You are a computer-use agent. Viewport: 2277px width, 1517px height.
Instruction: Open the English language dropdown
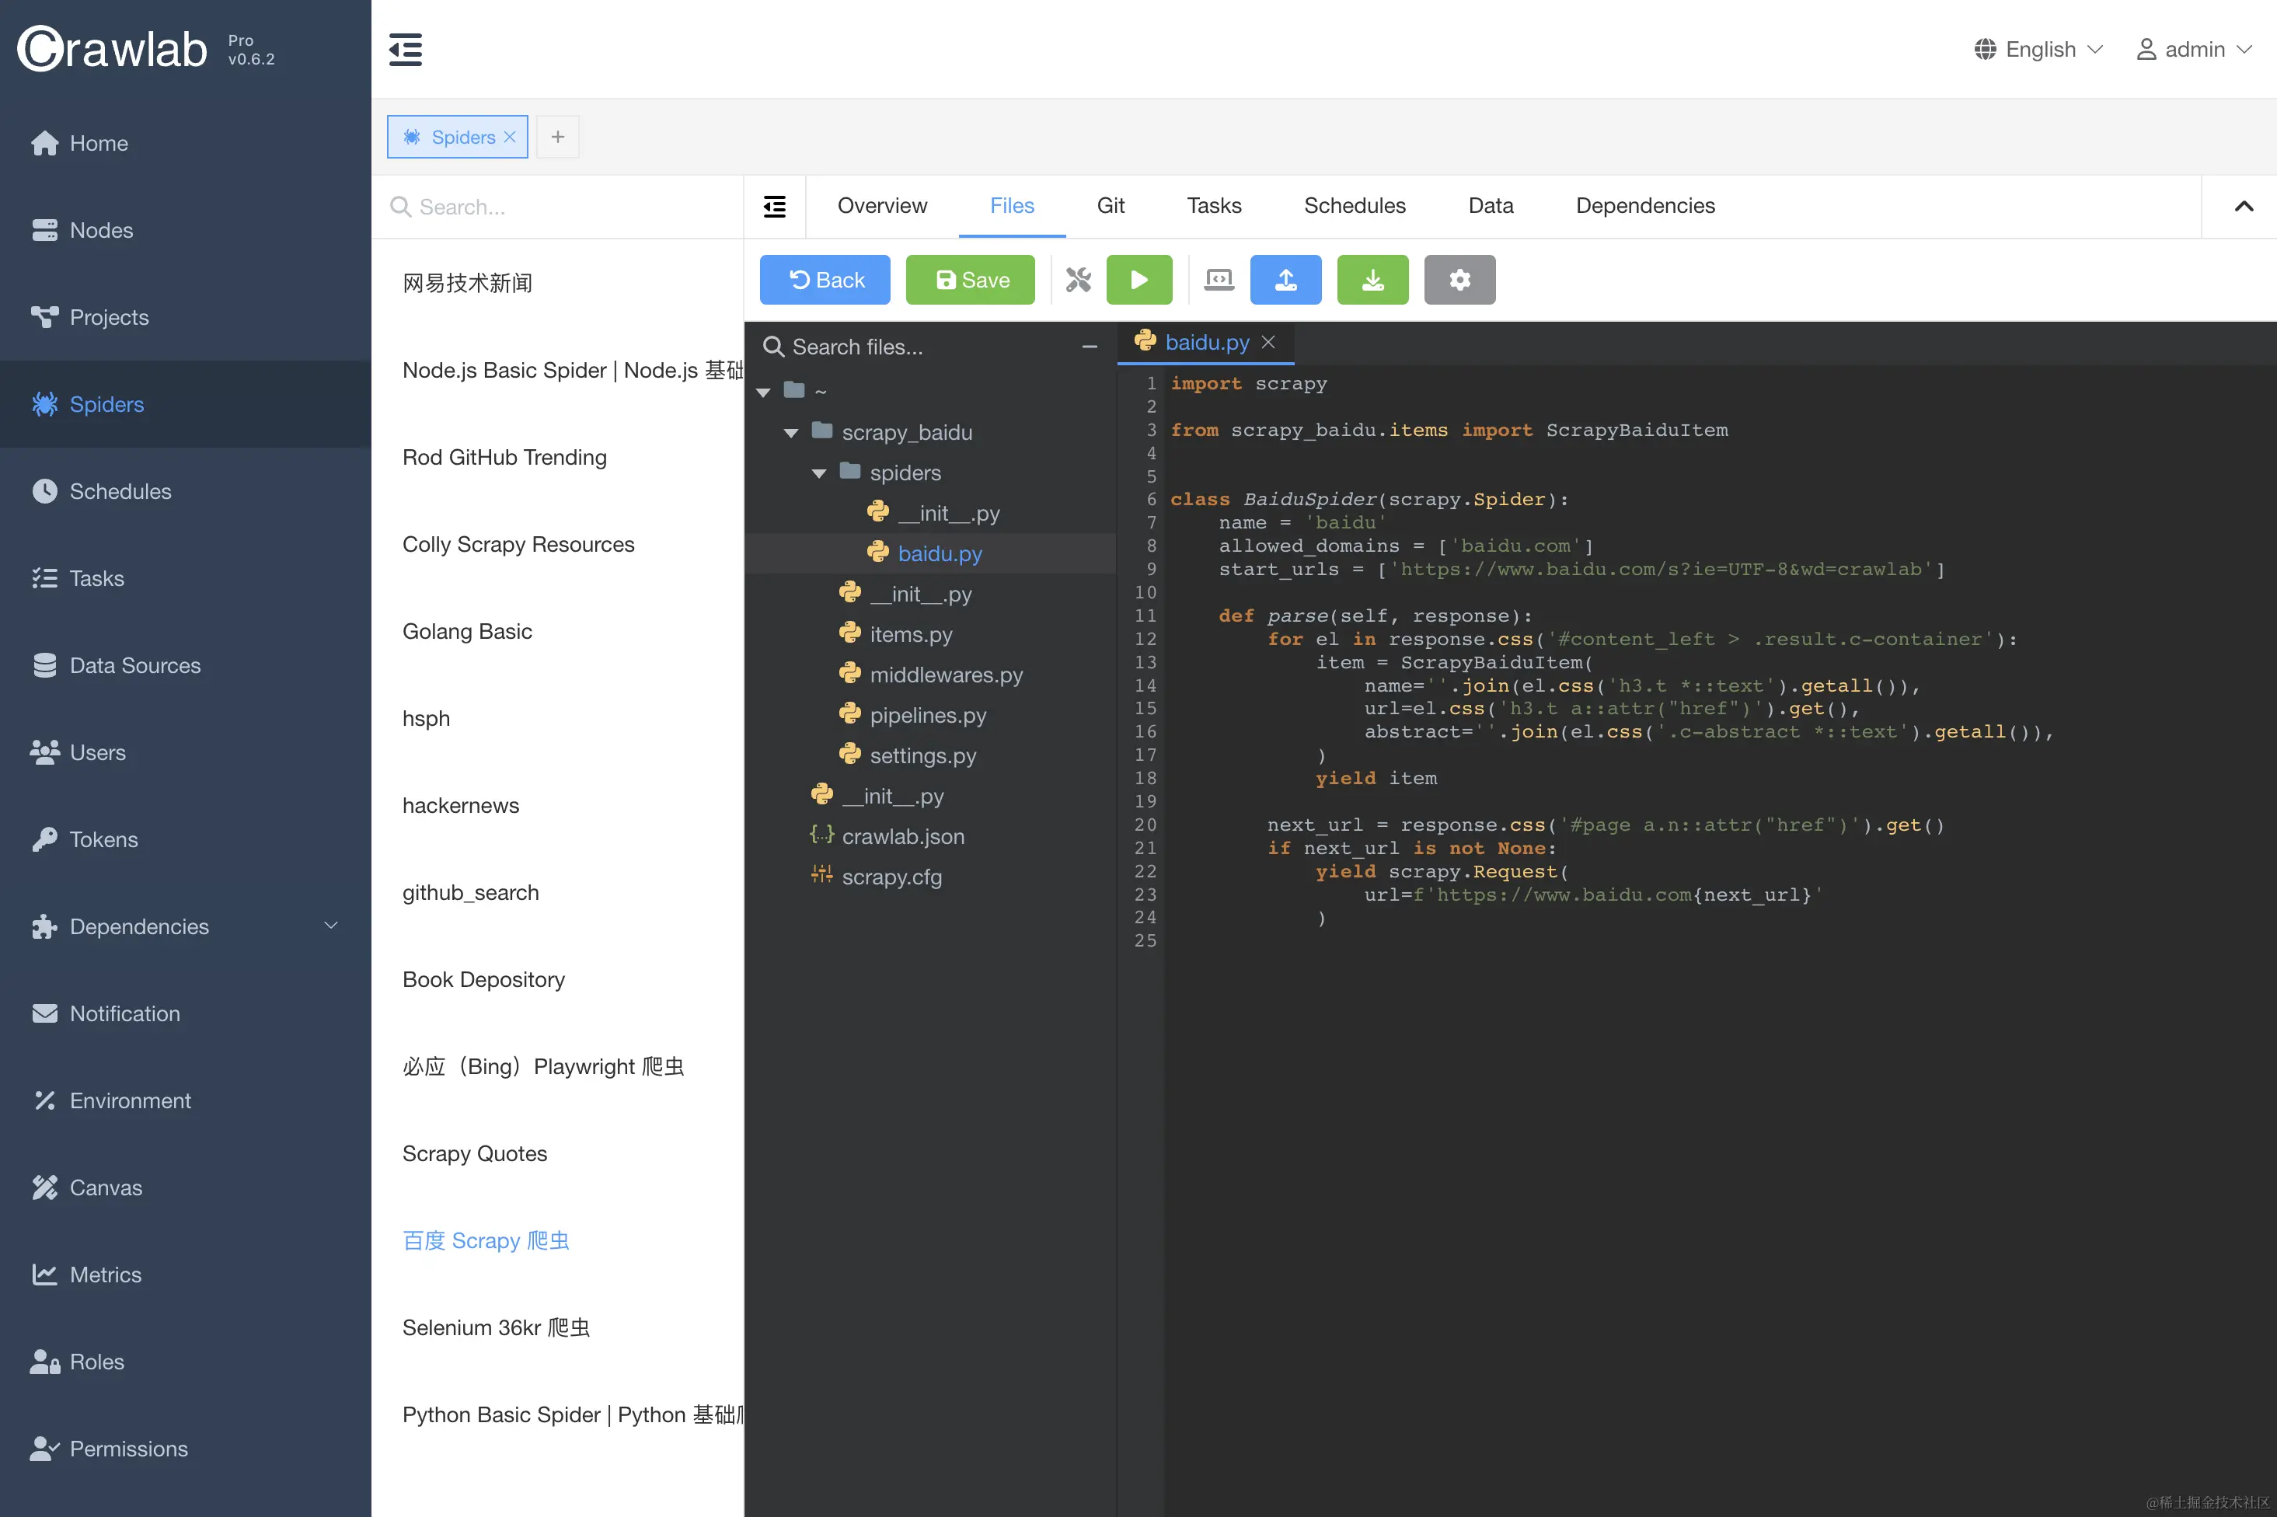click(2039, 49)
